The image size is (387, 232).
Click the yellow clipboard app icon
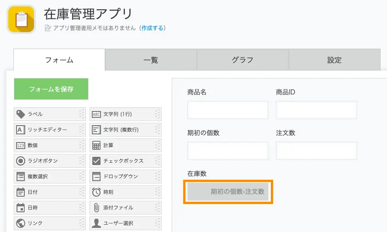tap(21, 19)
